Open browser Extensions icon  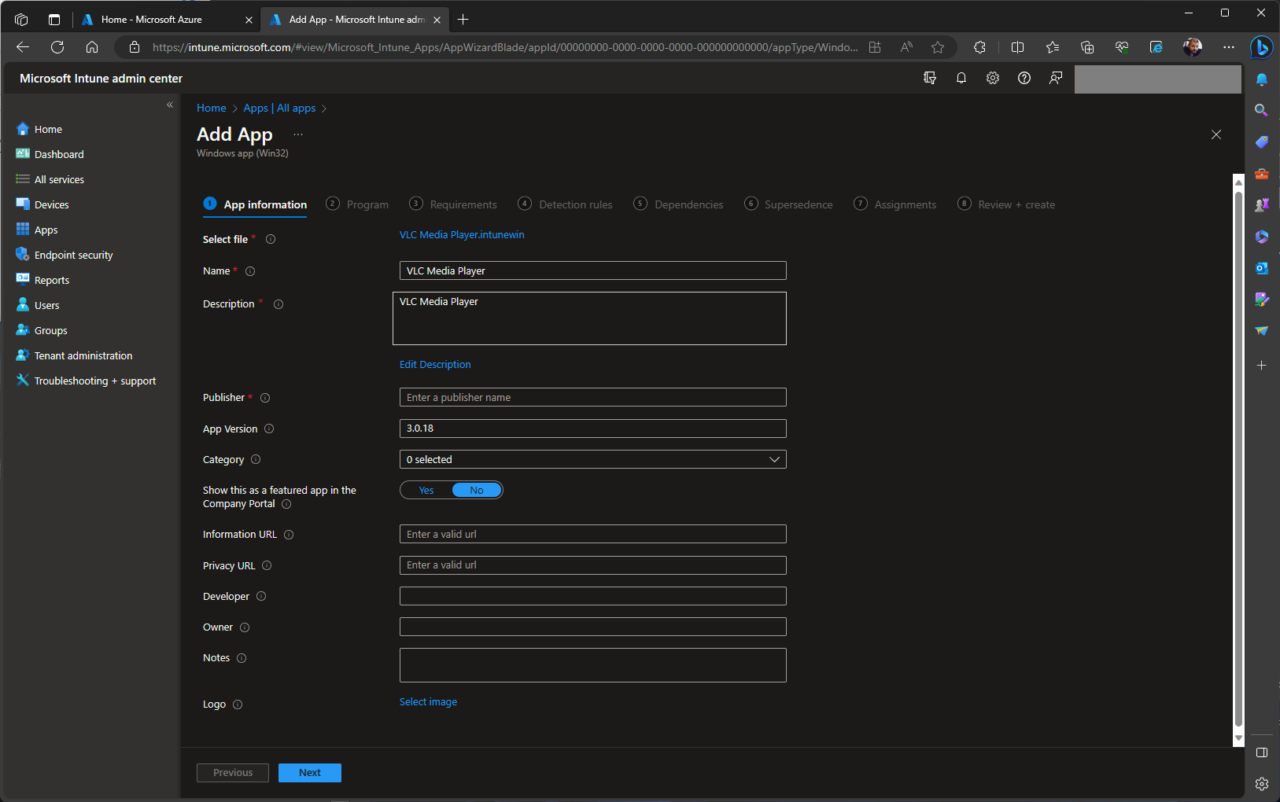coord(979,47)
